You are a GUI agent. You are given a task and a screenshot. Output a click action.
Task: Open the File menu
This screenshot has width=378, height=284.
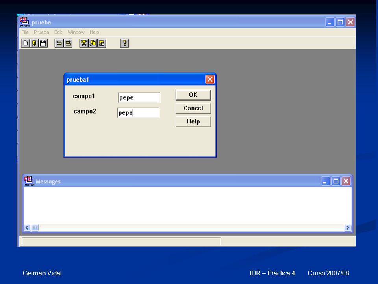tap(25, 32)
